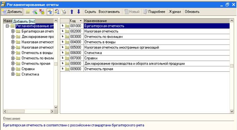Image resolution: width=237 pixels, height=130 pixels.
Task: Click tree horizontal scrollbar left arrow
Action: (5, 112)
